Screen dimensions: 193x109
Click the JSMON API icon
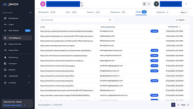5,76
